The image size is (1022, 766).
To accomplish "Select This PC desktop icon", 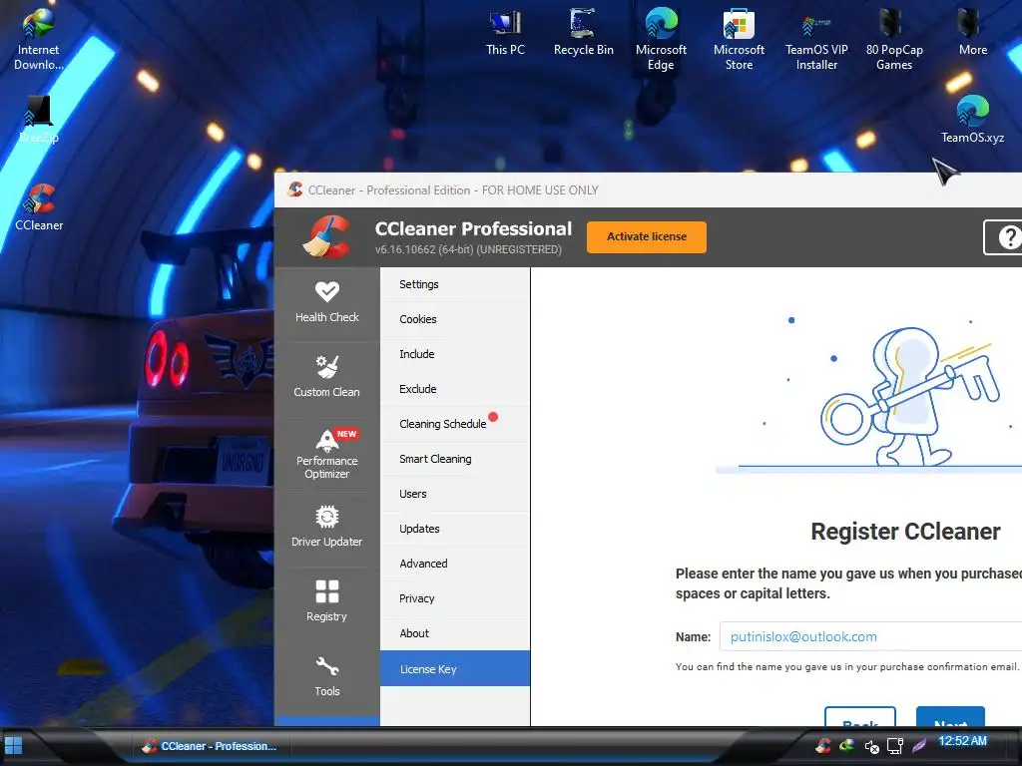I will (x=505, y=33).
